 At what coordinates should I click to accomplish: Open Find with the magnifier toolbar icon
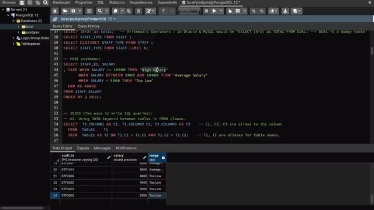(100, 11)
